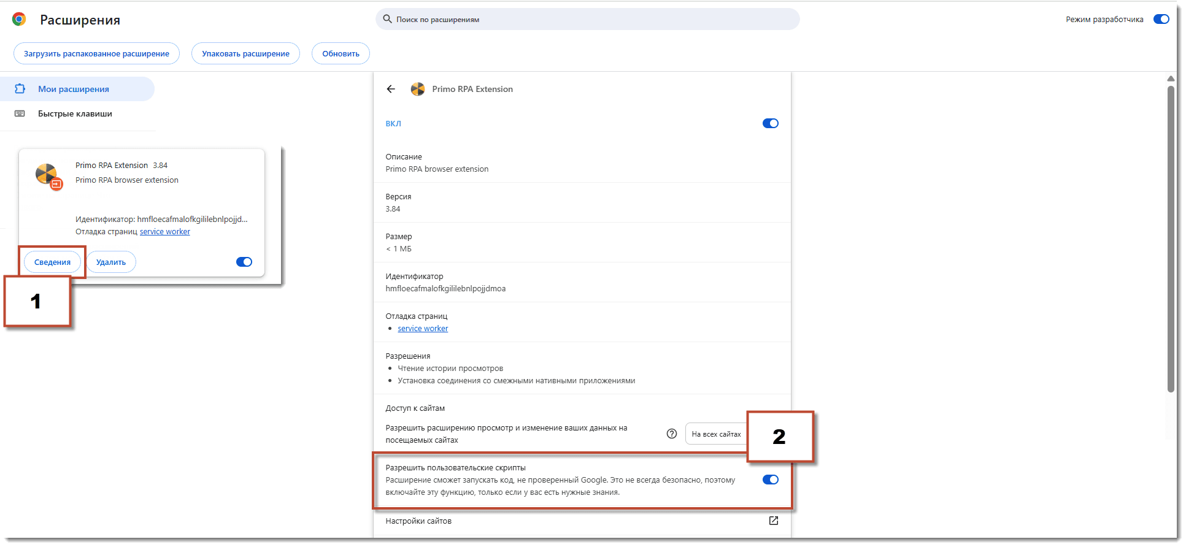
Task: Open site settings external link icon
Action: click(x=774, y=521)
